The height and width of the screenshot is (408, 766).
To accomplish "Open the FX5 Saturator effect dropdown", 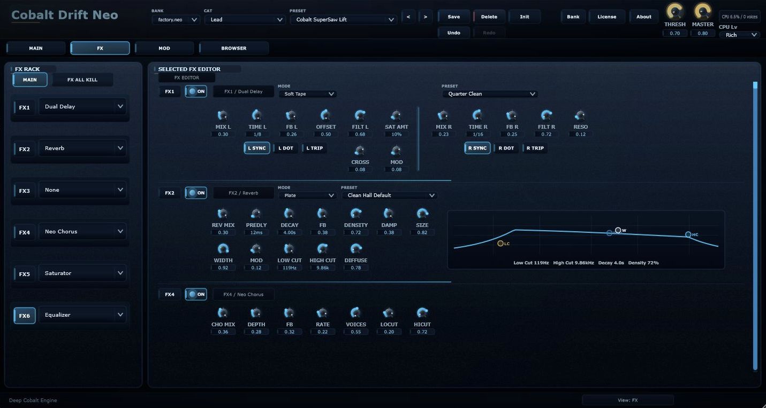I will tap(82, 273).
